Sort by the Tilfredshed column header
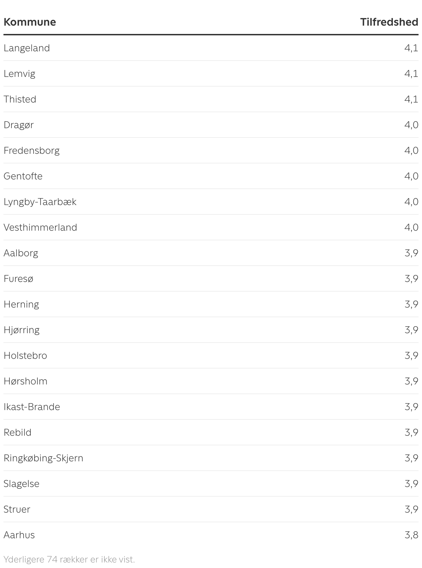Viewport: 422px width, 568px height. (x=389, y=22)
